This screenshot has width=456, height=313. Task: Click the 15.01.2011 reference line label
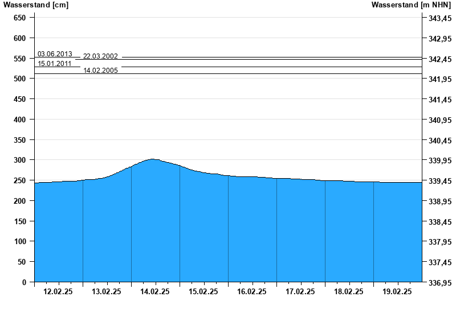click(55, 64)
